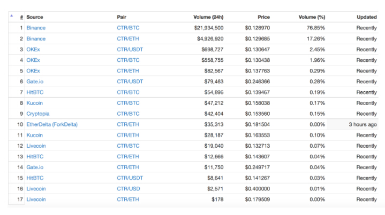Open CTR/USDT pair link for Gate.io
Viewport: 385px width, 215px height.
pyautogui.click(x=130, y=82)
